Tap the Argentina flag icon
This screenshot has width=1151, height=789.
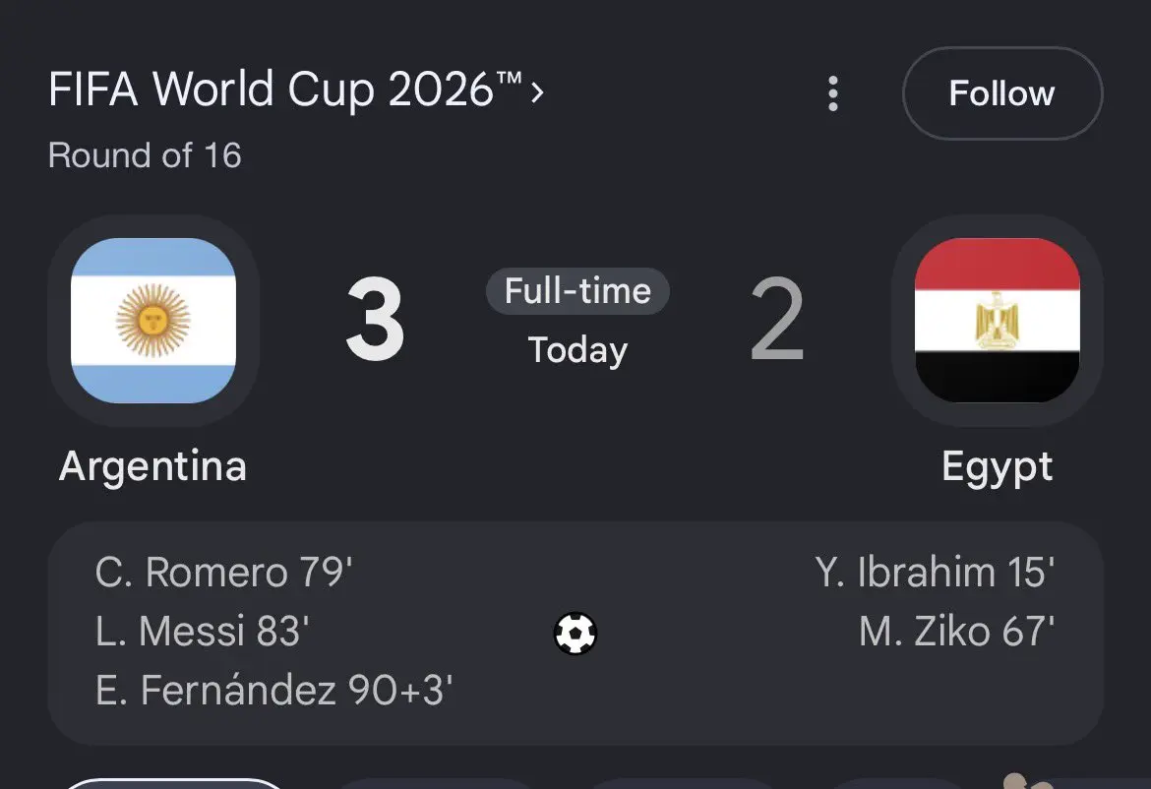153,320
